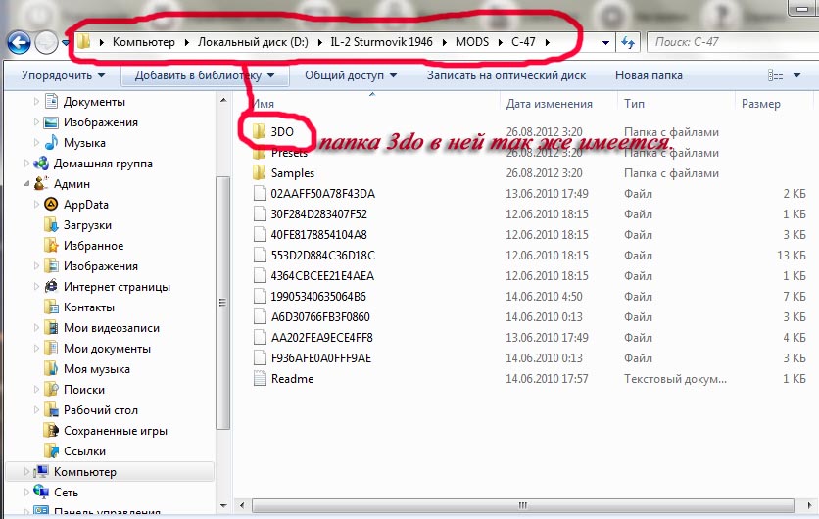Open Мои документы in sidebar
The height and width of the screenshot is (519, 819).
(x=107, y=349)
